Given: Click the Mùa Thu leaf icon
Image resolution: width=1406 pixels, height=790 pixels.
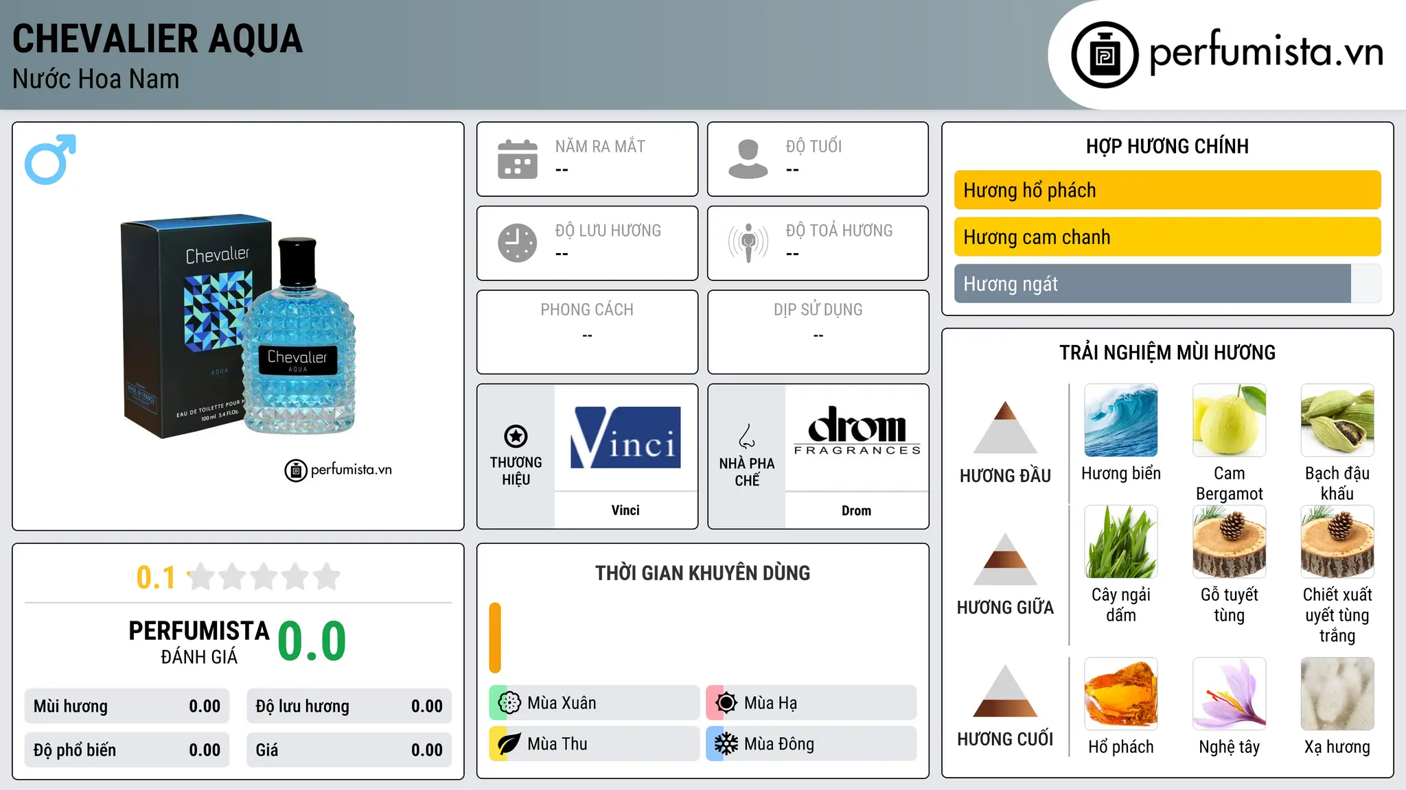Looking at the screenshot, I should coord(509,744).
